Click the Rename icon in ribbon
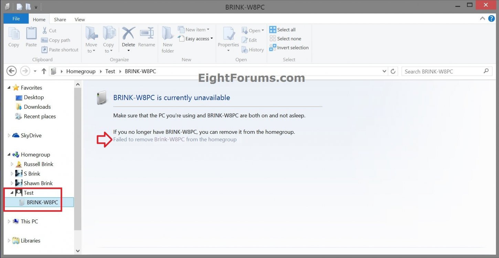This screenshot has height=258, width=499. click(146, 34)
